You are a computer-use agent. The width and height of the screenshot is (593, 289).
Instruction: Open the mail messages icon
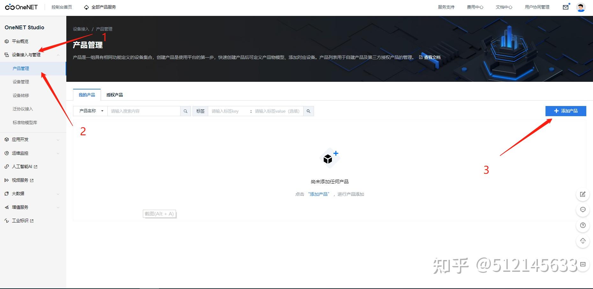click(566, 7)
